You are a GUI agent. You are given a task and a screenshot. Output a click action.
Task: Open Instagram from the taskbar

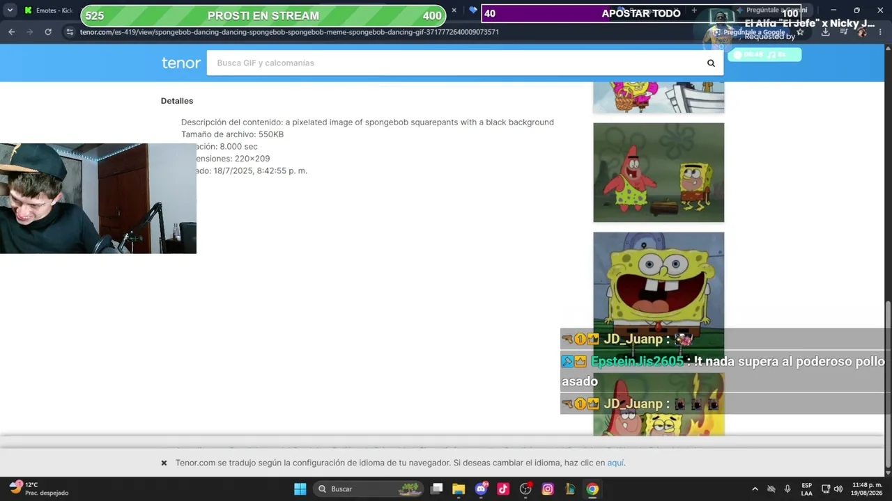tap(548, 489)
